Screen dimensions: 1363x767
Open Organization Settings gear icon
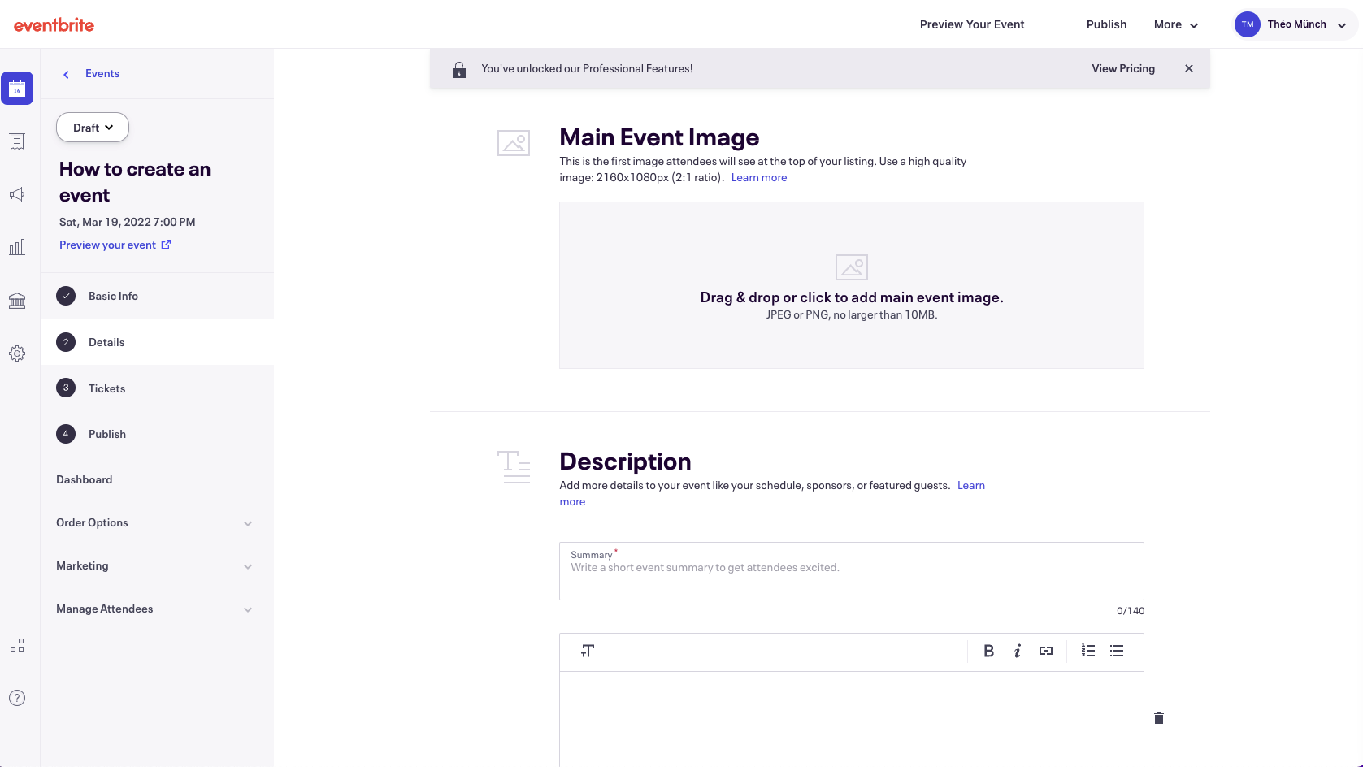pos(17,353)
